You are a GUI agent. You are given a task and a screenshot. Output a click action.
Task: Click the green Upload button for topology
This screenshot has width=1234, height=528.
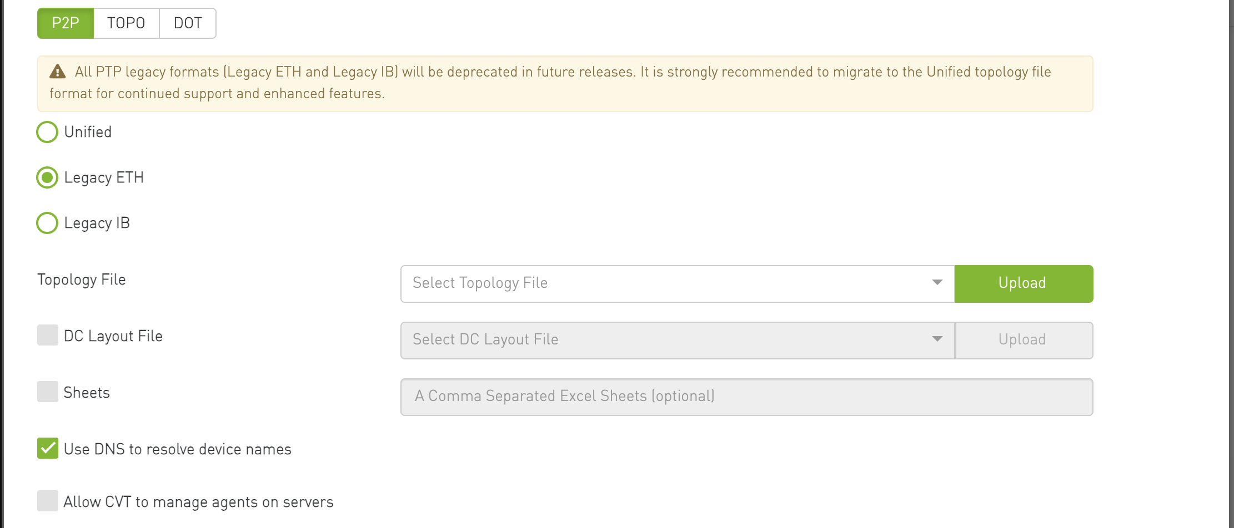(x=1024, y=284)
